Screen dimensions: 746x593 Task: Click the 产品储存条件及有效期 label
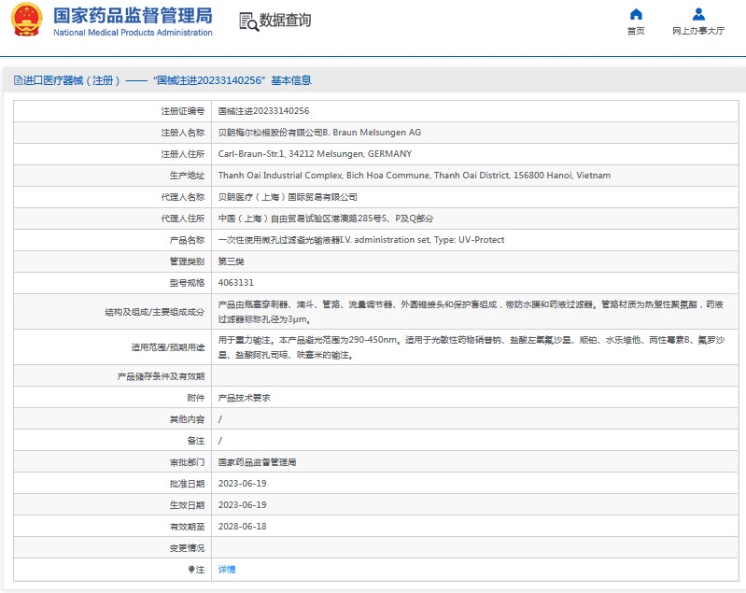[161, 376]
